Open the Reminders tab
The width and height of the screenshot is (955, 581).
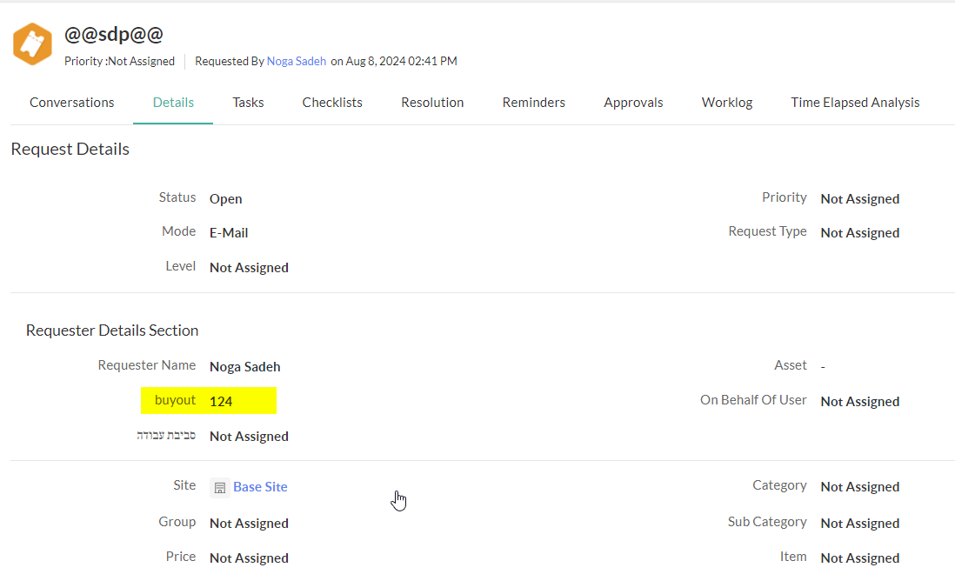click(x=533, y=103)
